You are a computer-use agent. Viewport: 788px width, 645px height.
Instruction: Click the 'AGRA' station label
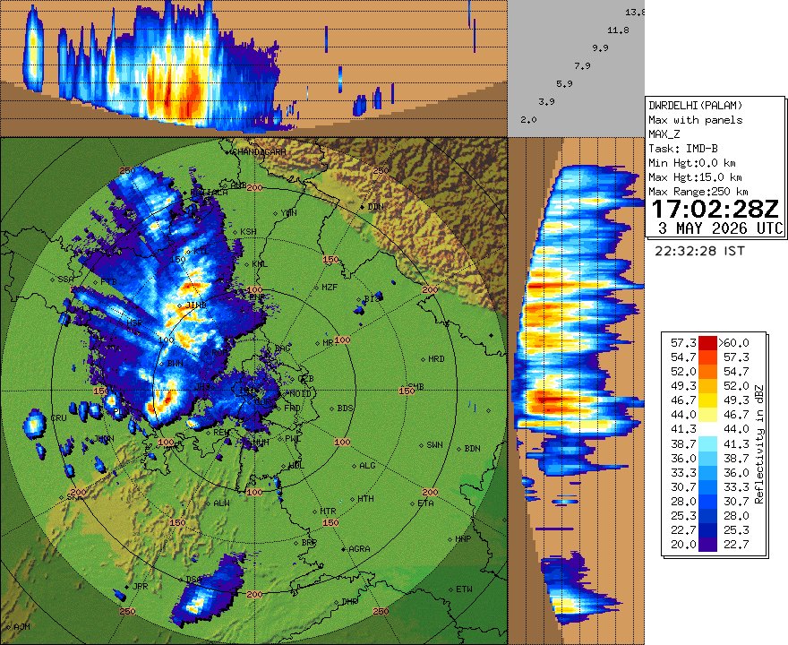point(359,549)
